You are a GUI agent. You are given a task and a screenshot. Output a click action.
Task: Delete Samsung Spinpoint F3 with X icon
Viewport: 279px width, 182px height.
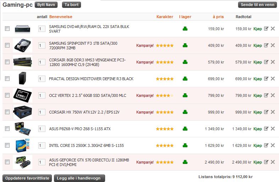[273, 45]
